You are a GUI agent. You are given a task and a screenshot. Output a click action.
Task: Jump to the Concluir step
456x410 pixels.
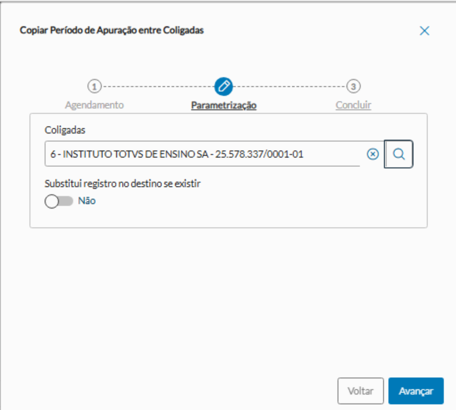point(354,105)
